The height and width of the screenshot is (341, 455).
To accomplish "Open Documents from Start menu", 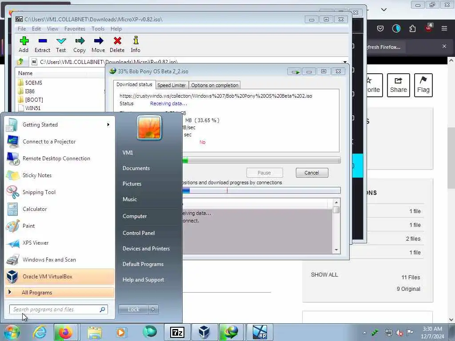I will click(x=136, y=168).
